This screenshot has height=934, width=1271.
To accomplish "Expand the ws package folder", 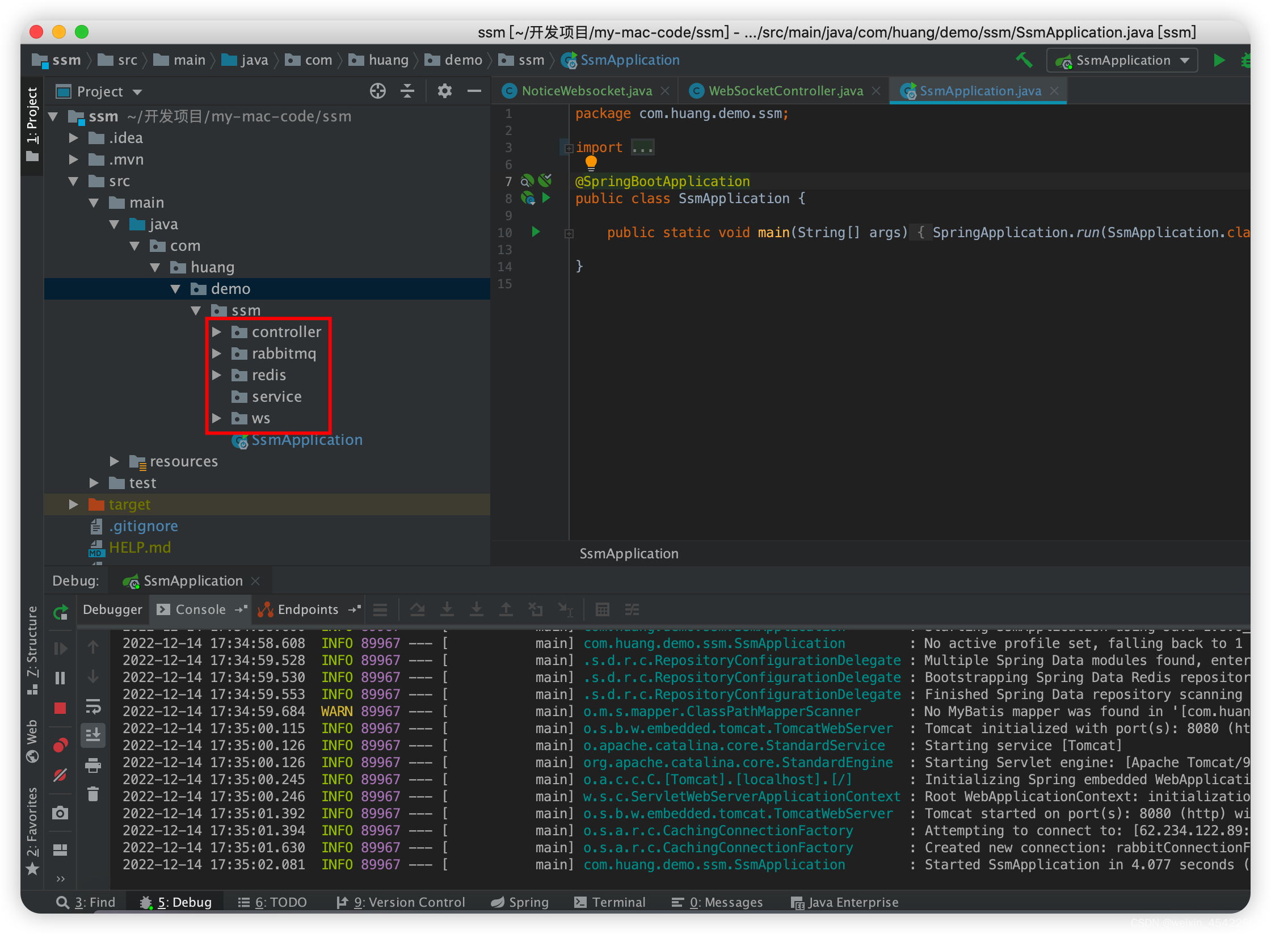I will [x=218, y=418].
